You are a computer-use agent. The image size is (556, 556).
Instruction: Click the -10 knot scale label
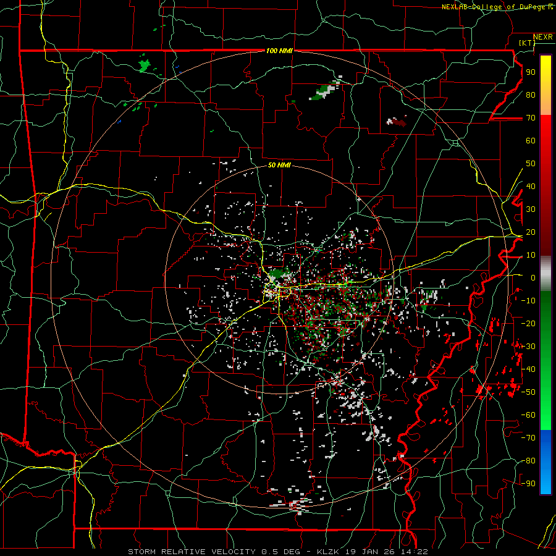click(x=528, y=301)
